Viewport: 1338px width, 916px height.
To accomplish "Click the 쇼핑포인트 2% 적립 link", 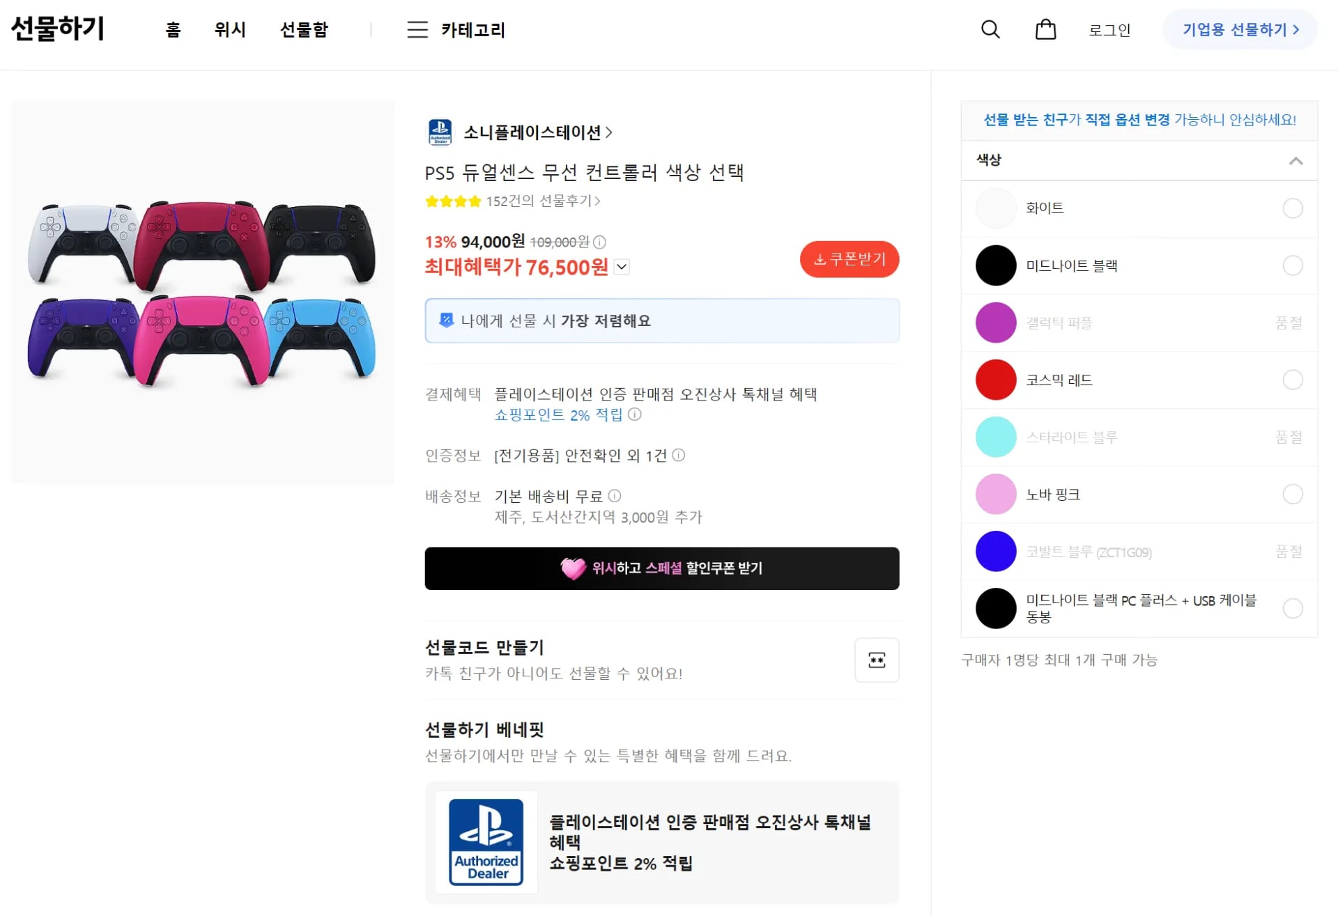I will tap(558, 415).
